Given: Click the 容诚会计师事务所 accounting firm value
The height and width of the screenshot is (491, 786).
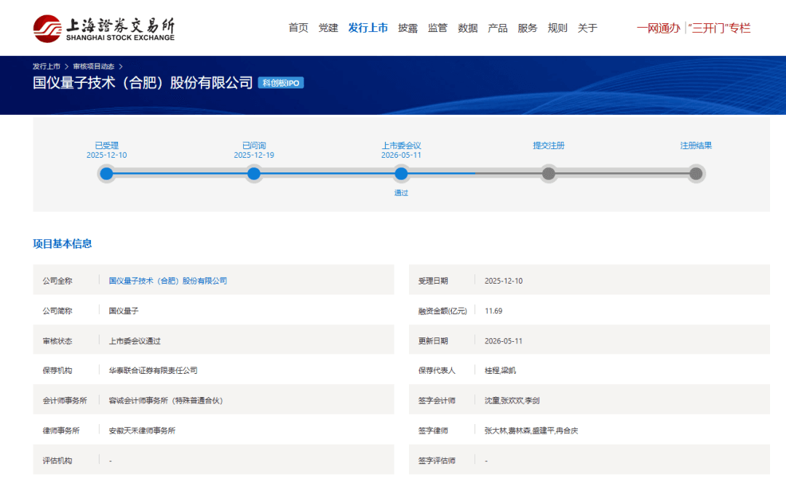Looking at the screenshot, I should (166, 400).
